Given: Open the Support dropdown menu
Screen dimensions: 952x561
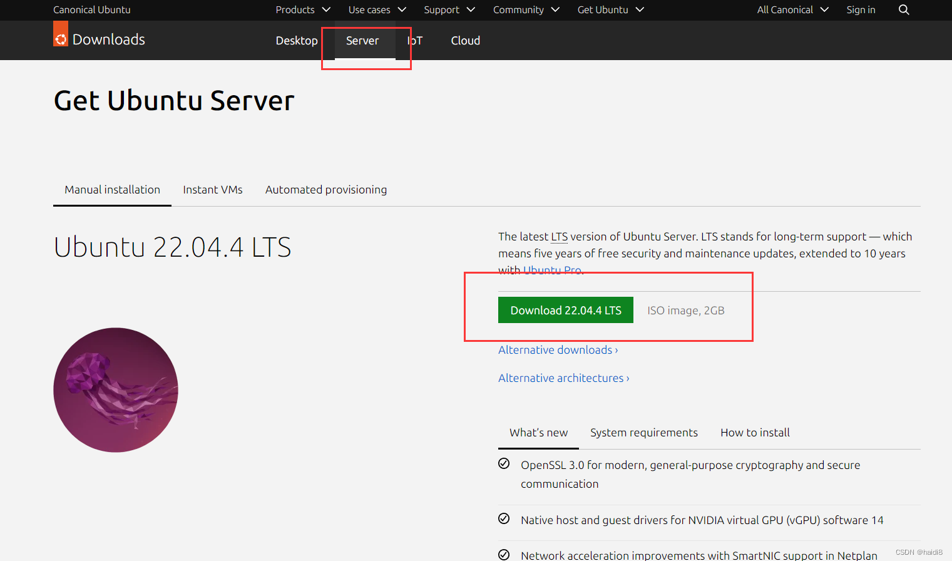Looking at the screenshot, I should 449,10.
